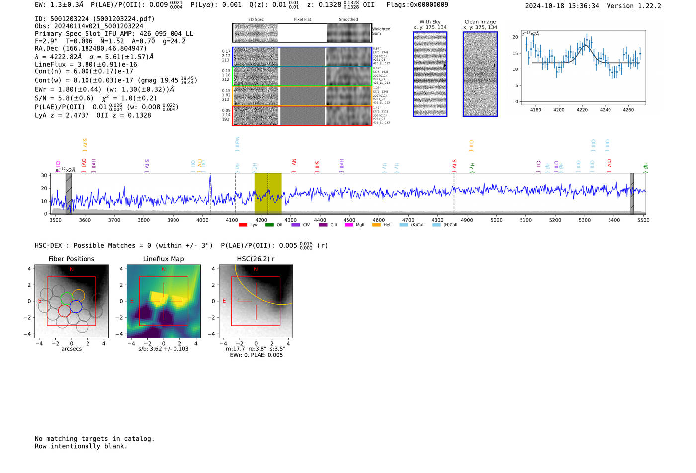
Task: Click the dashed vertical line near 4860
Action: pos(454,194)
